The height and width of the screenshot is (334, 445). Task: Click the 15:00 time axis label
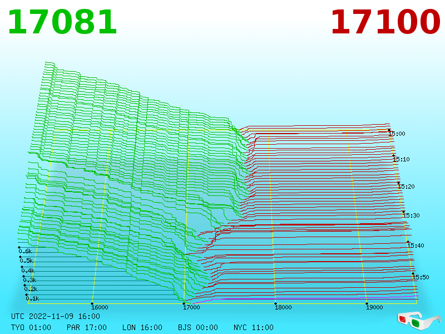click(397, 134)
